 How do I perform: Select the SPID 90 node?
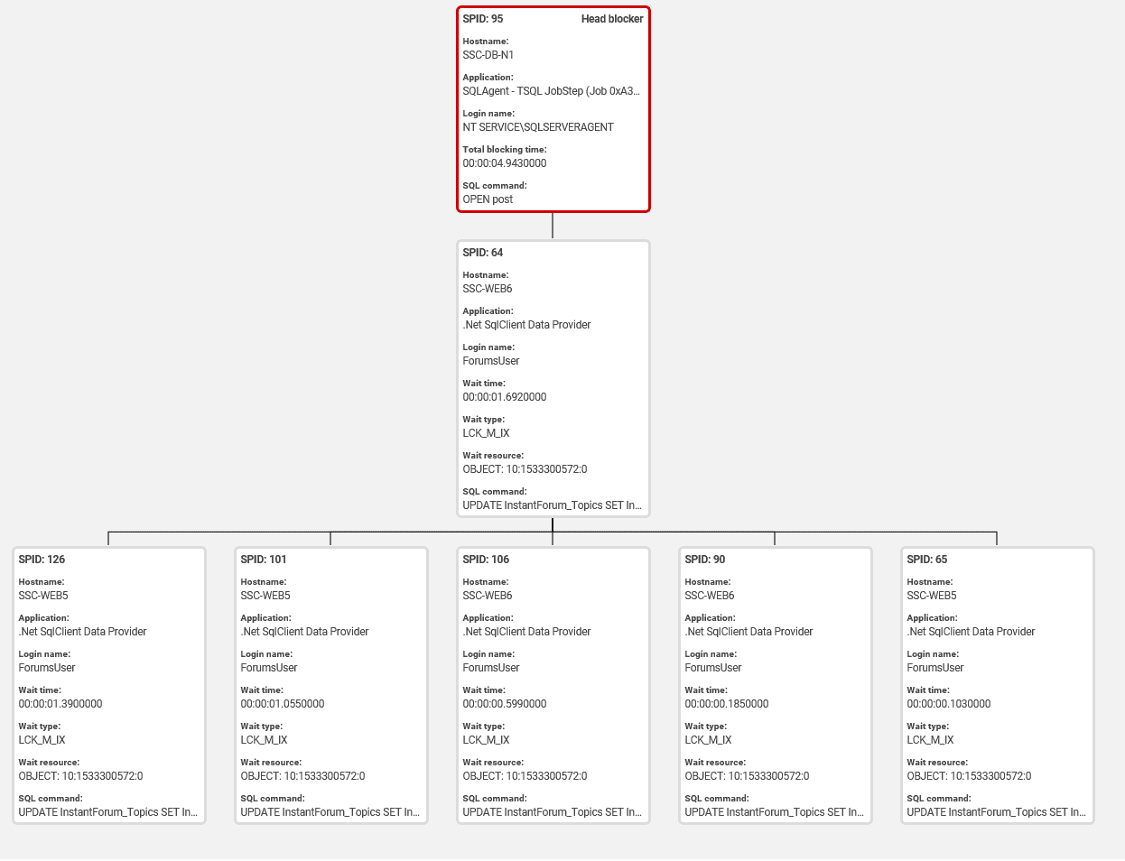775,684
